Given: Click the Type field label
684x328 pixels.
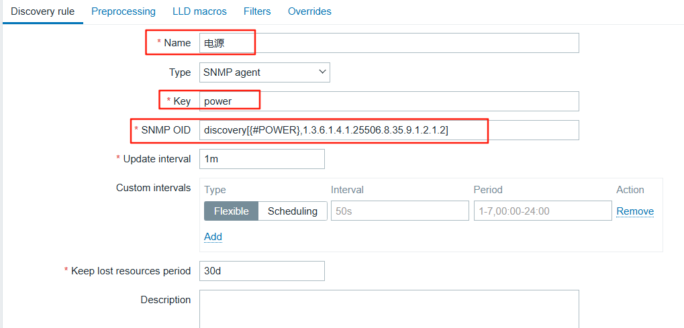Looking at the screenshot, I should [179, 72].
